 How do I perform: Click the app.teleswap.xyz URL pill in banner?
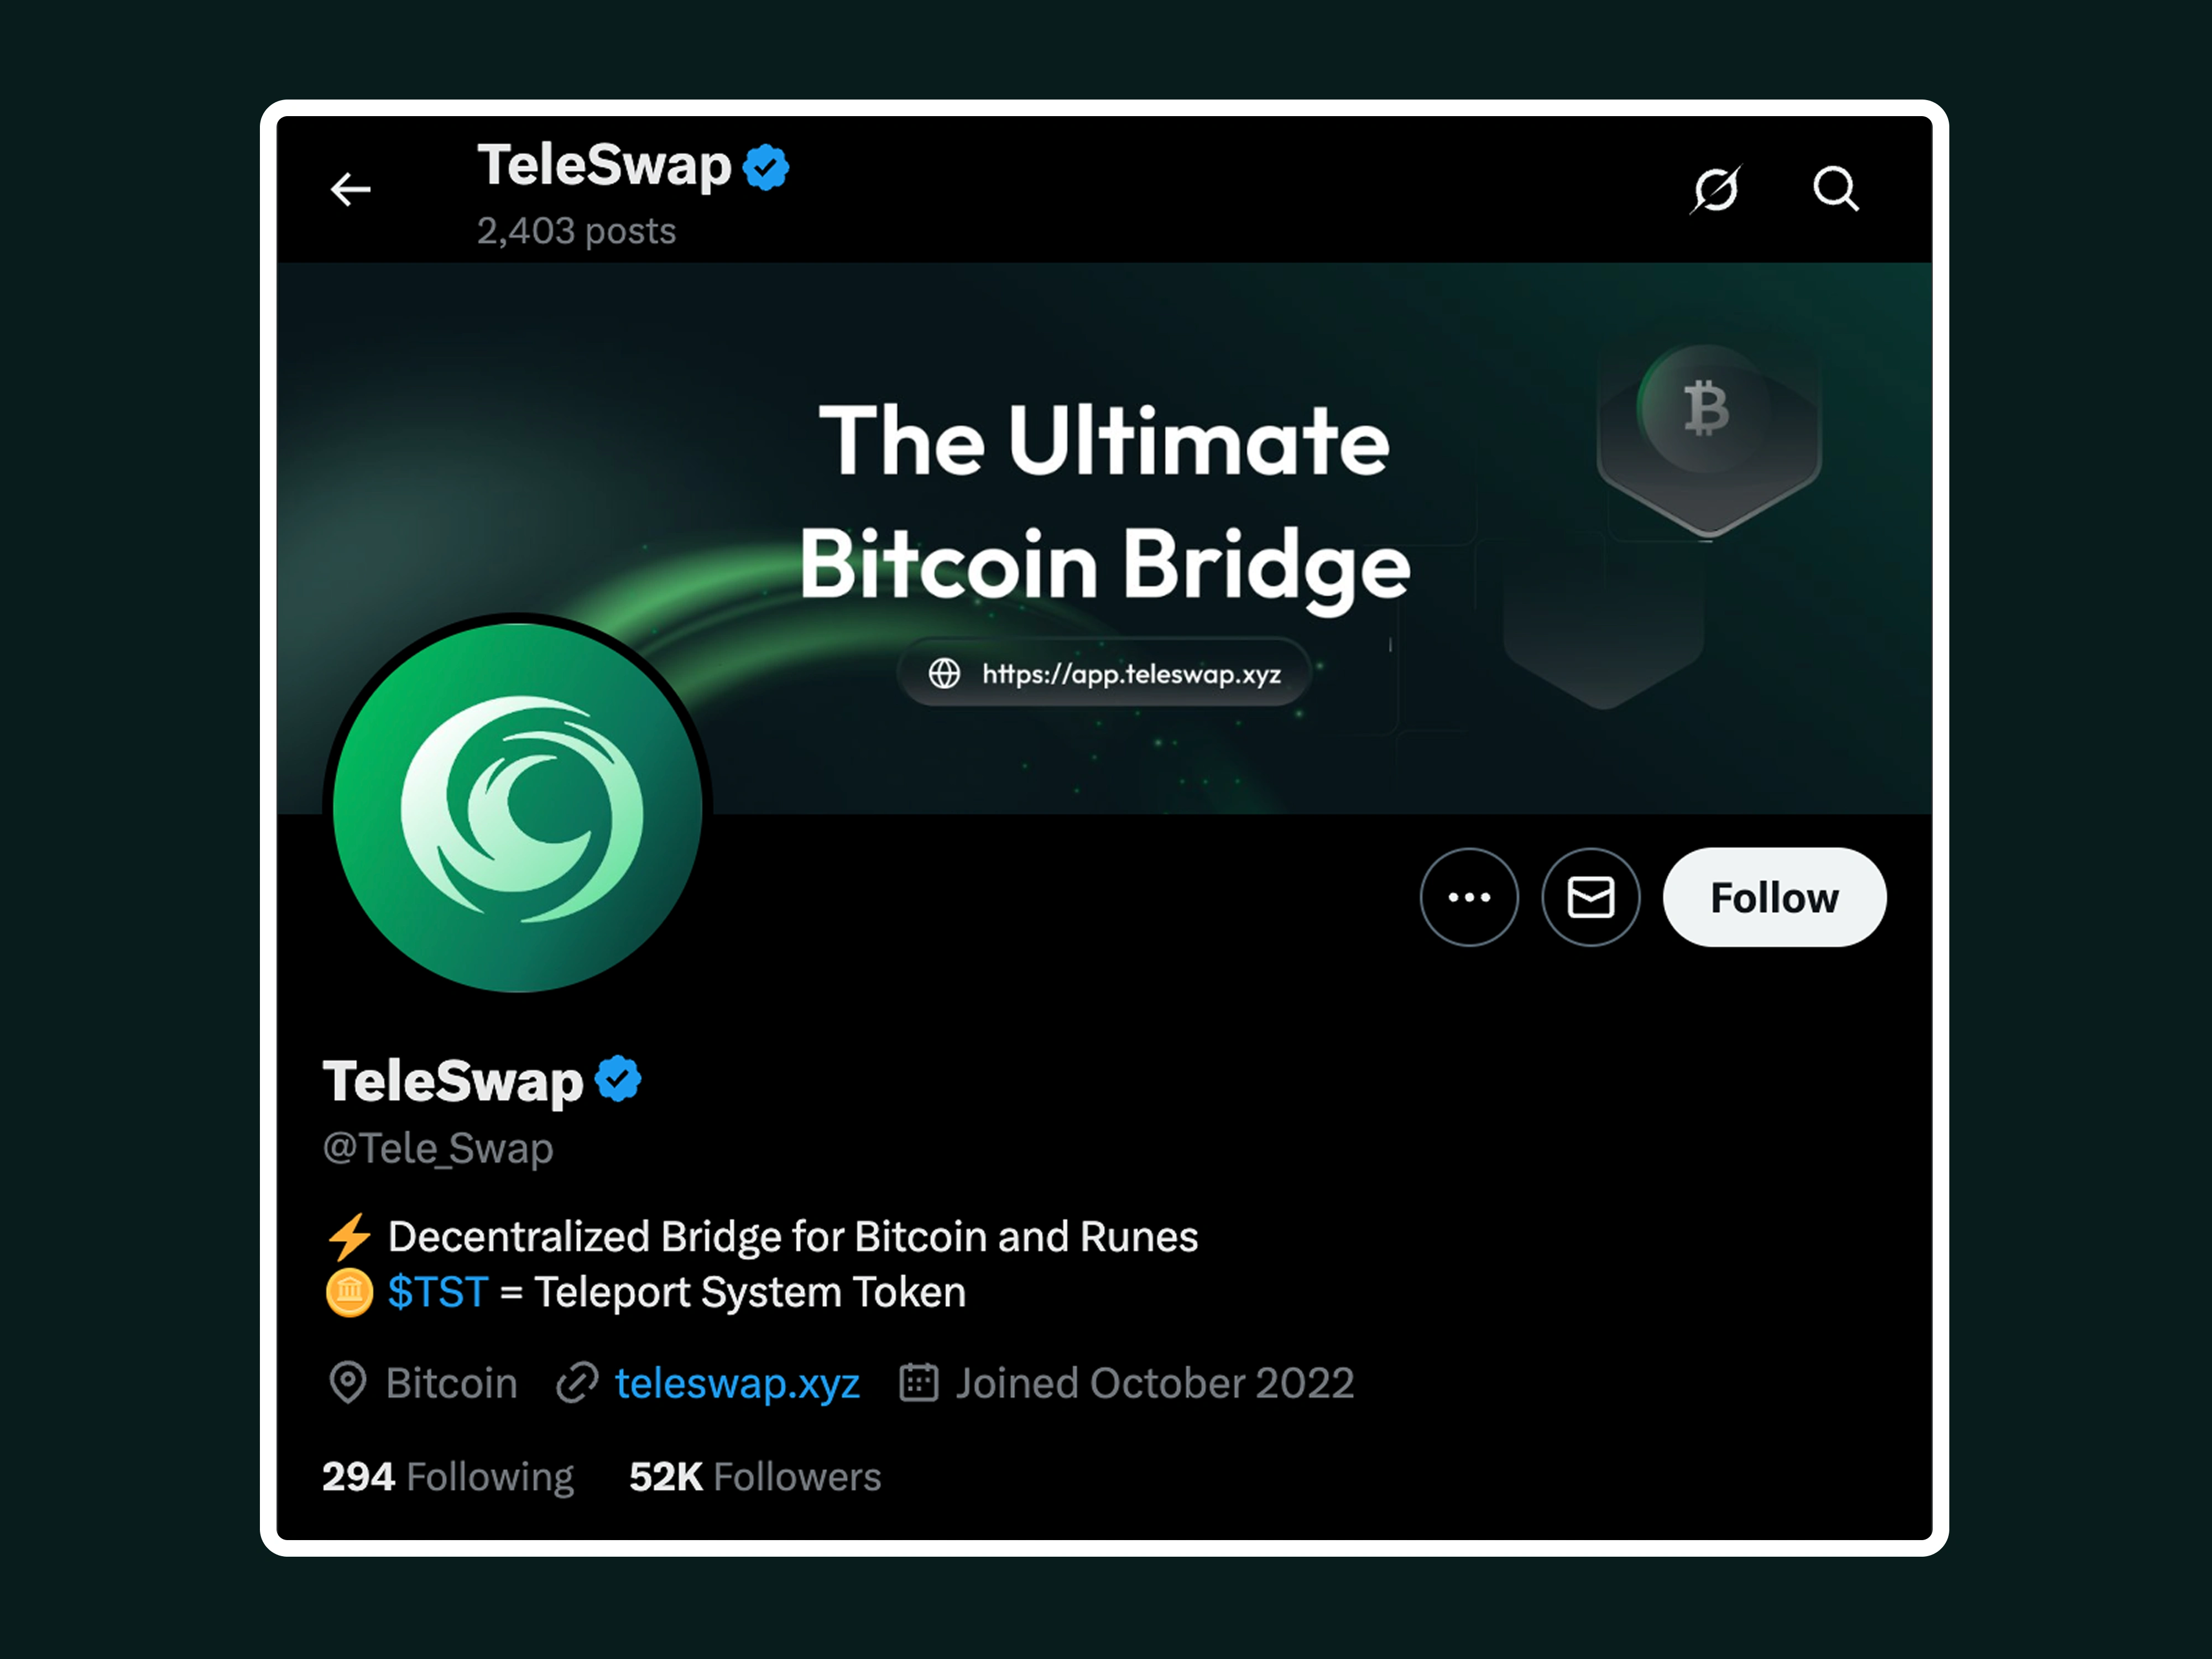(x=1105, y=673)
